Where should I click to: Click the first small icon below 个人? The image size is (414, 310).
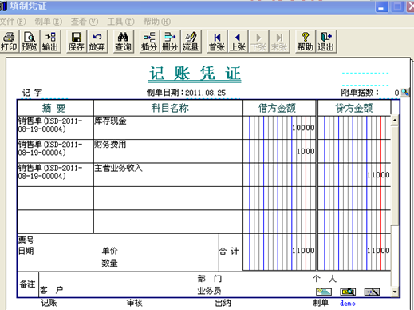click(x=324, y=292)
